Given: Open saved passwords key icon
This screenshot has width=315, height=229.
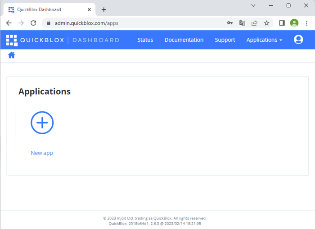Looking at the screenshot, I should click(230, 23).
